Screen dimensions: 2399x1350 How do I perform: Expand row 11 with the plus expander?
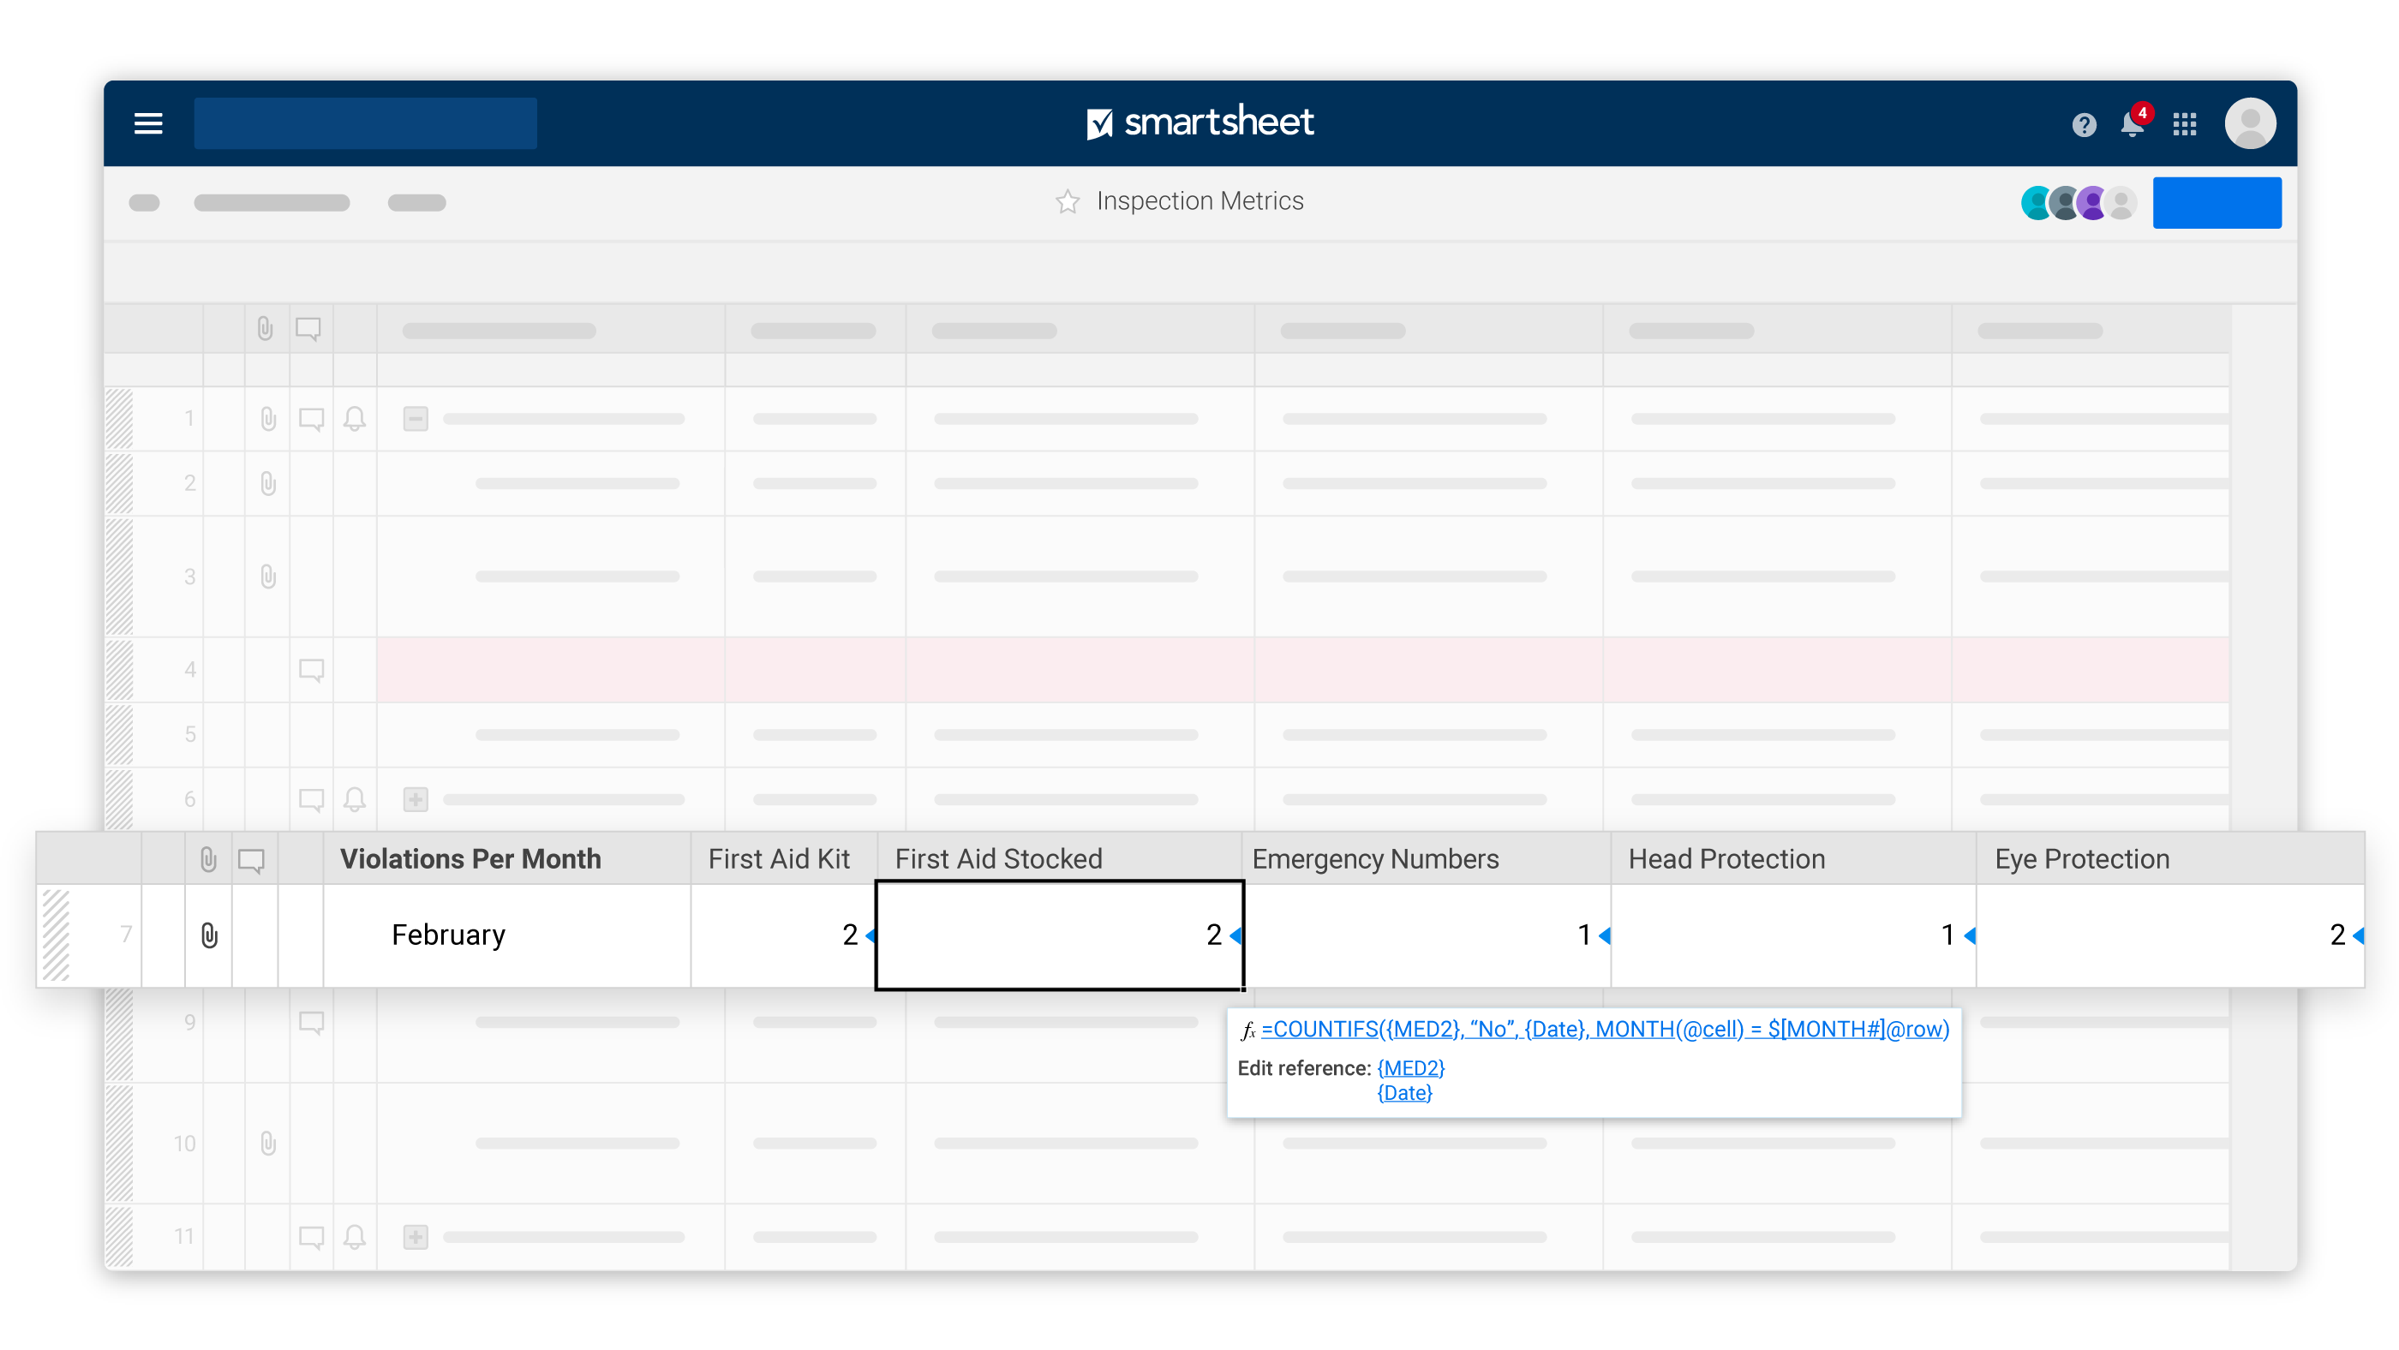[416, 1236]
